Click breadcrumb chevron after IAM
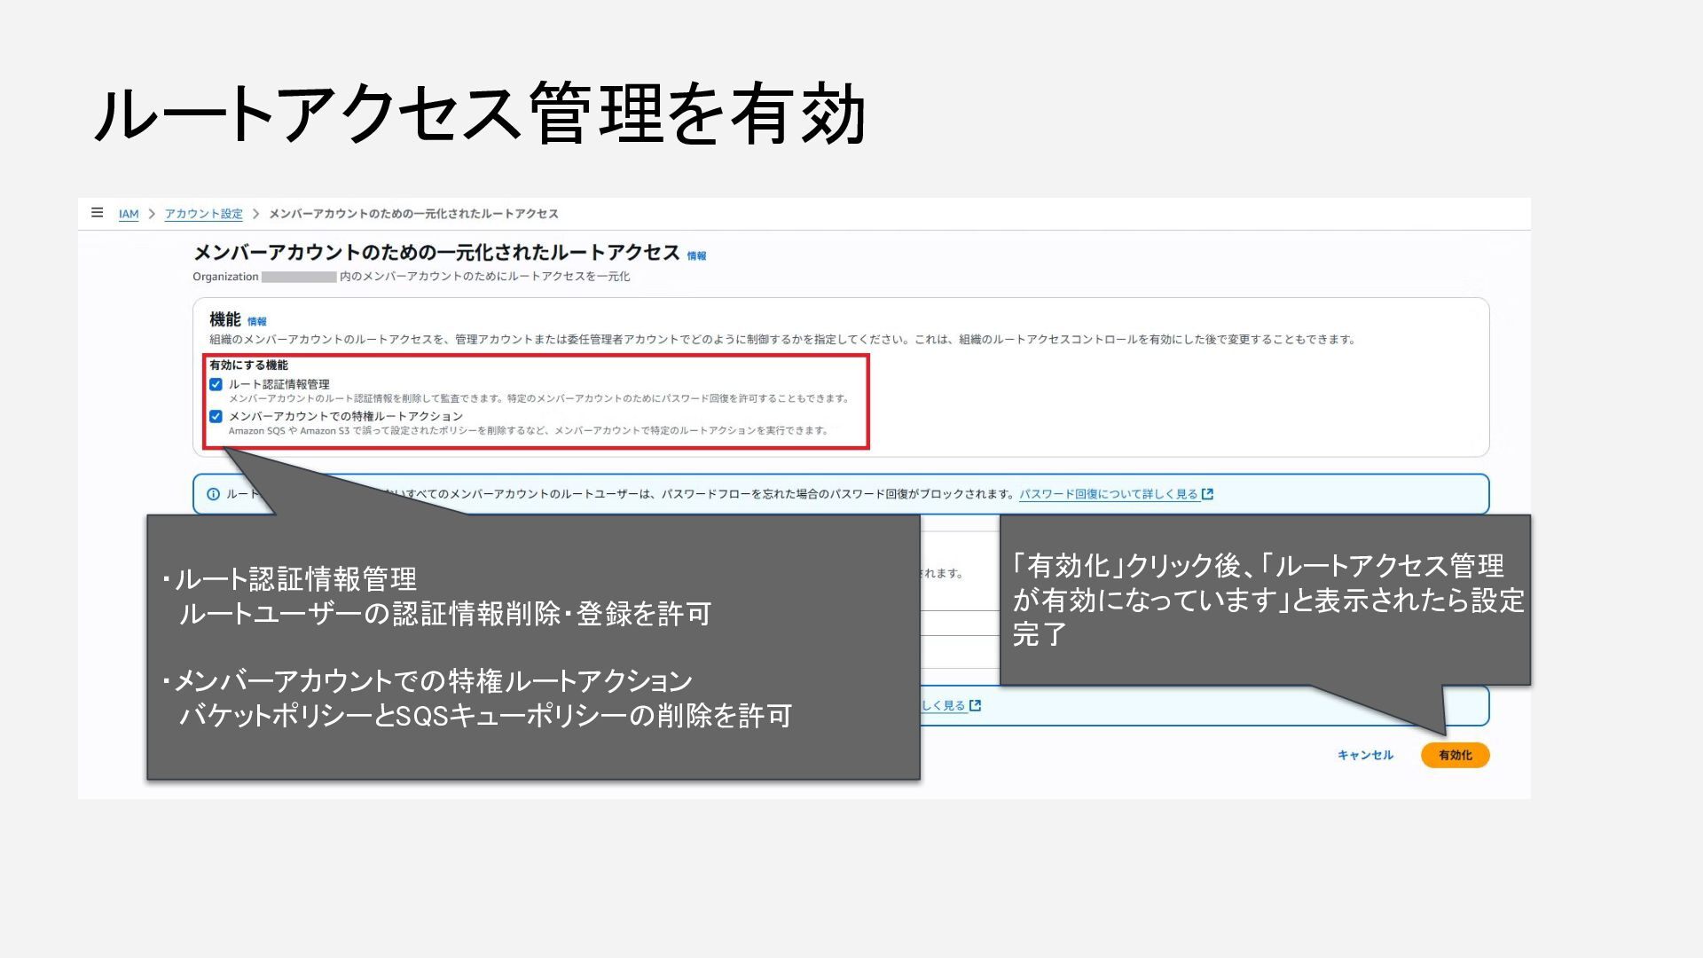Image resolution: width=1703 pixels, height=958 pixels. 152,214
